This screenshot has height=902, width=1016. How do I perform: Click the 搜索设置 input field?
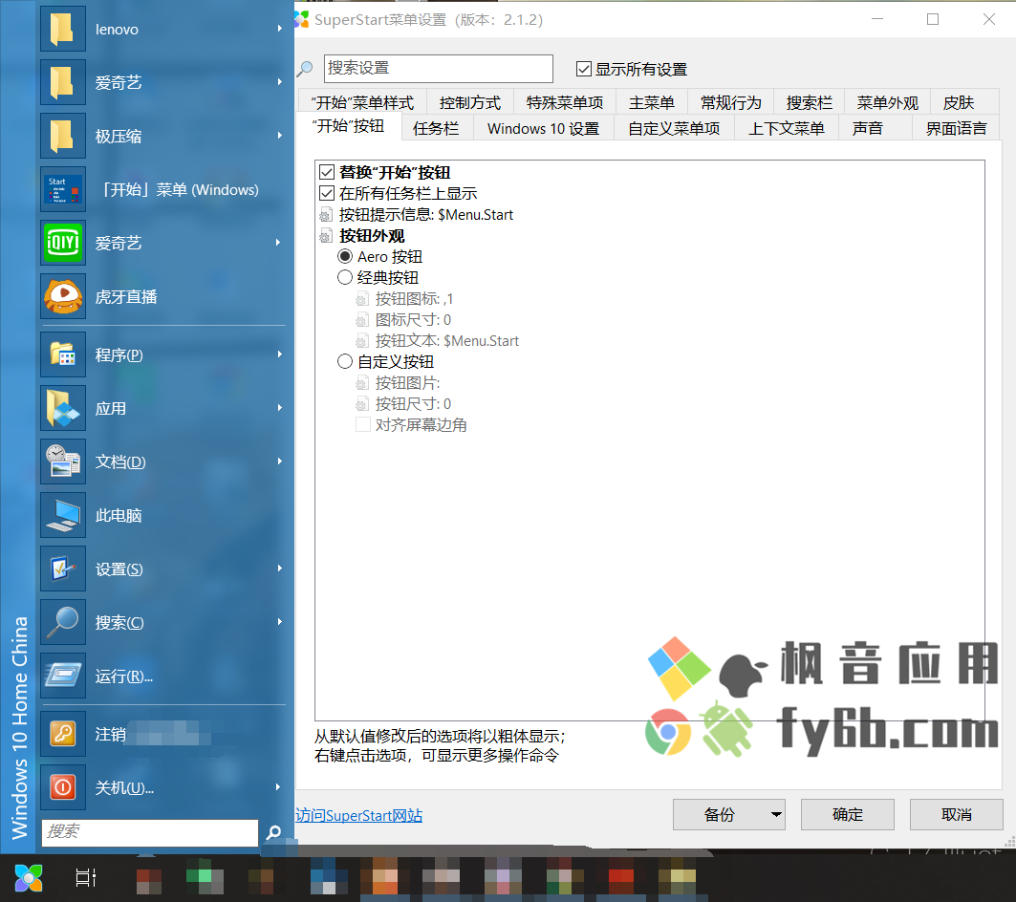pos(439,69)
